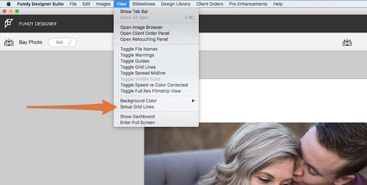This screenshot has height=185, width=367.
Task: Open the File menu
Action: pos(73,4)
